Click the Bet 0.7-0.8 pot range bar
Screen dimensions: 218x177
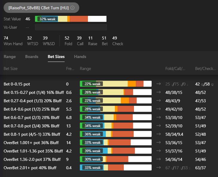tap(115, 126)
